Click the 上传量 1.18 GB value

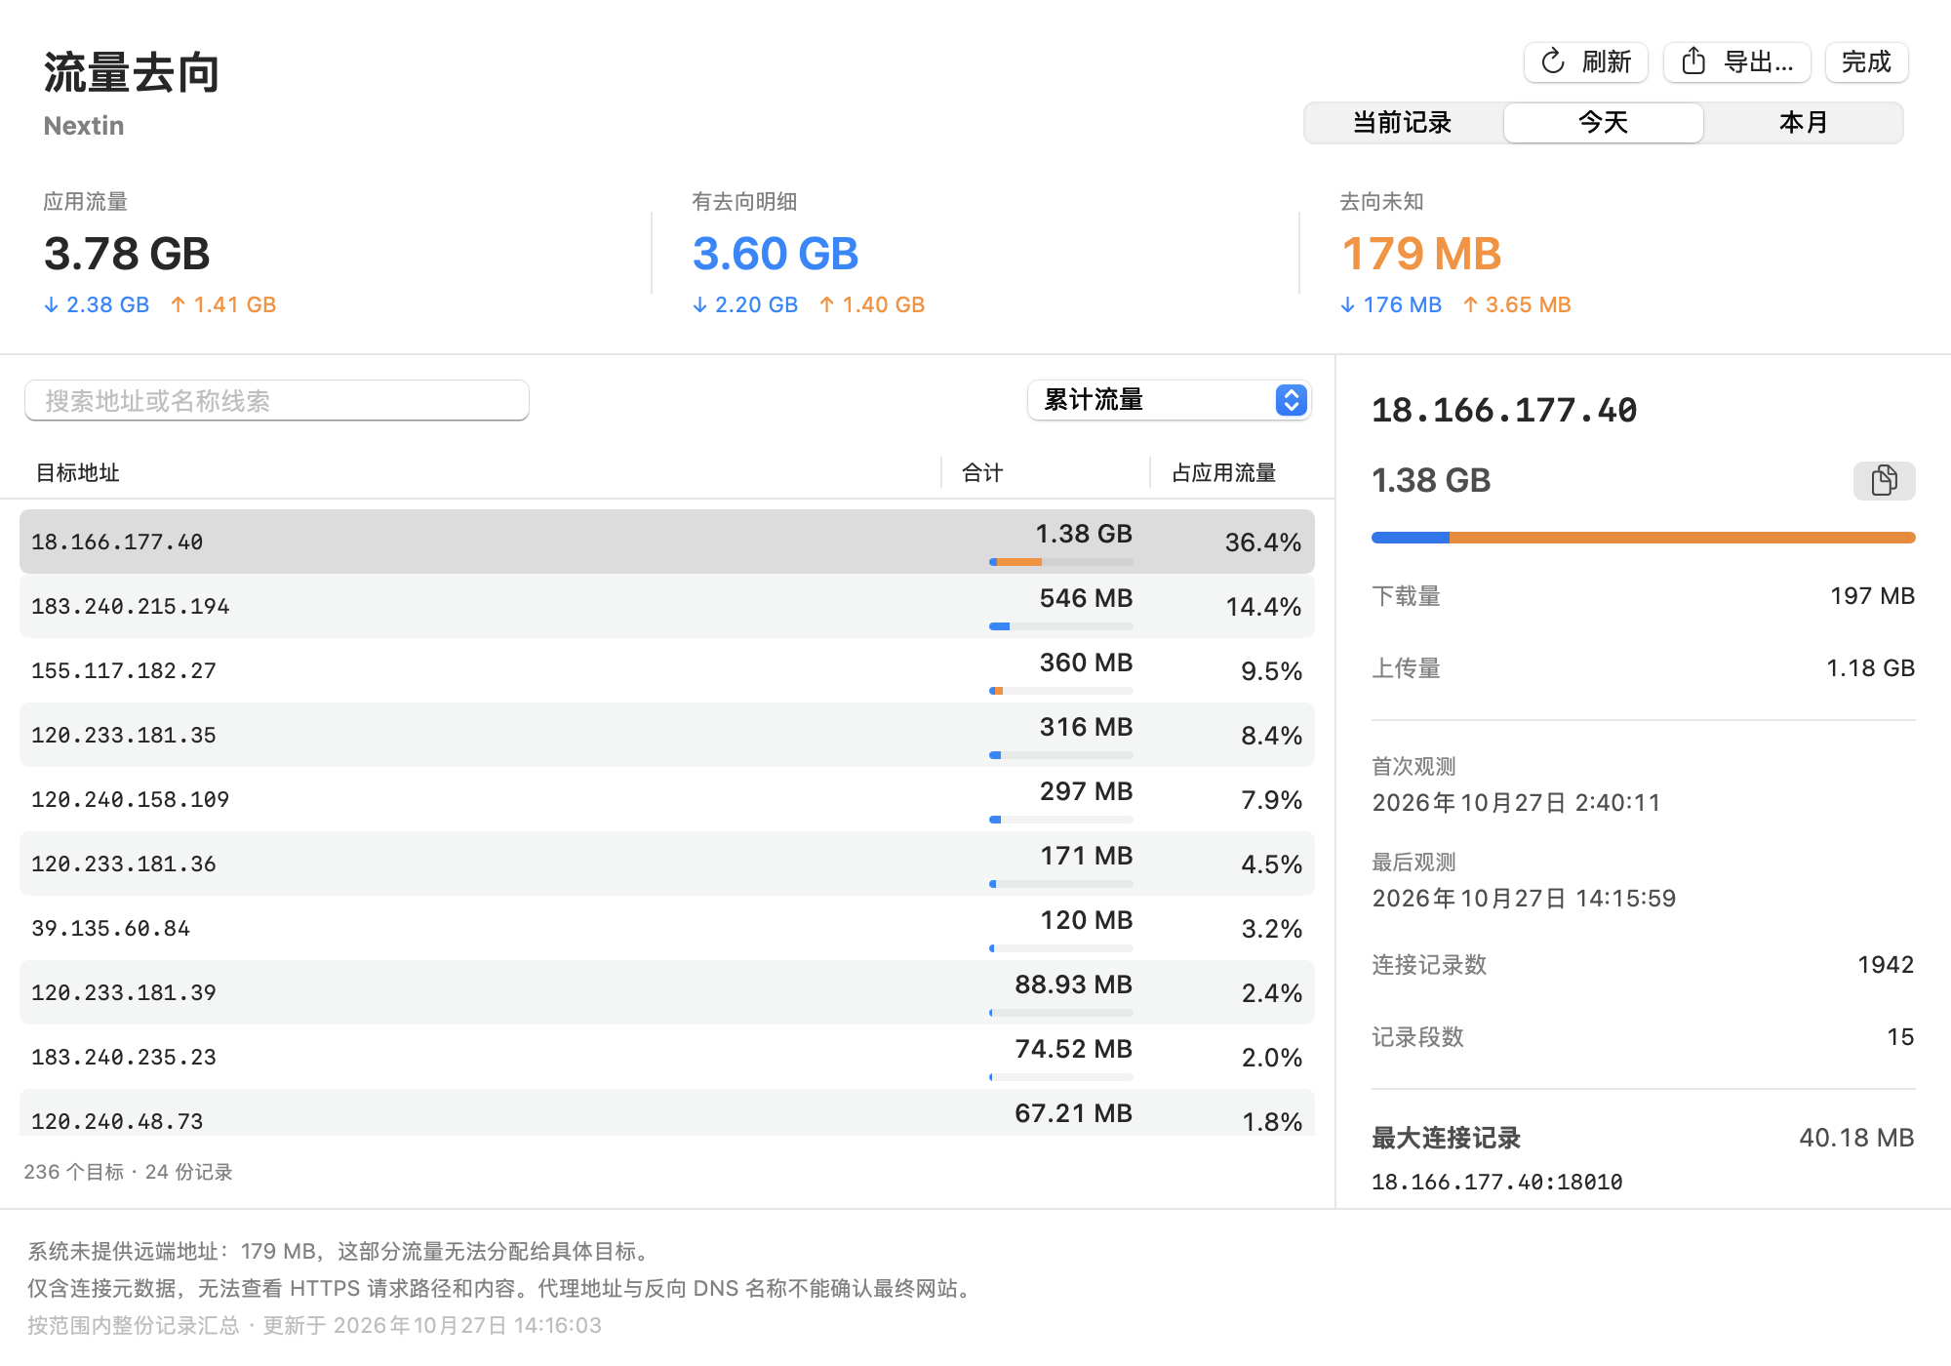(1870, 668)
